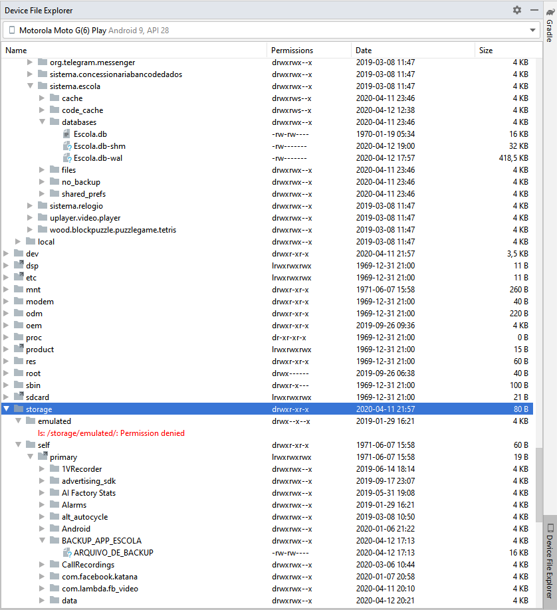The width and height of the screenshot is (557, 610).
Task: Click the com.facebook.katana folder icon
Action: [x=55, y=576]
